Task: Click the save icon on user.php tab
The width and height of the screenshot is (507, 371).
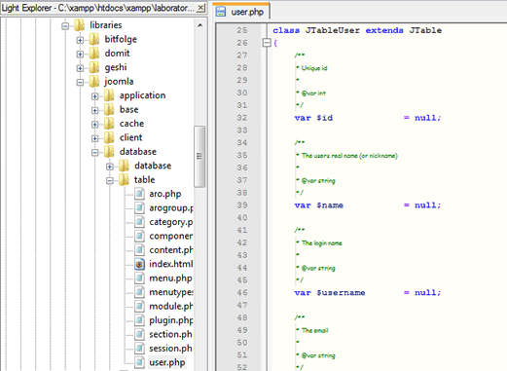Action: [221, 12]
